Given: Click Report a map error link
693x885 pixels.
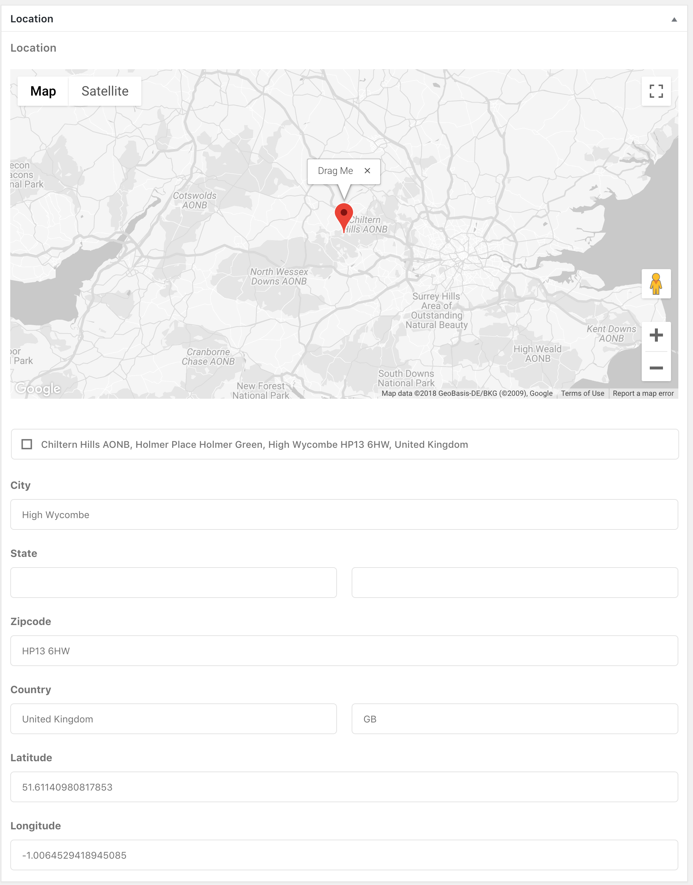Looking at the screenshot, I should click(643, 393).
